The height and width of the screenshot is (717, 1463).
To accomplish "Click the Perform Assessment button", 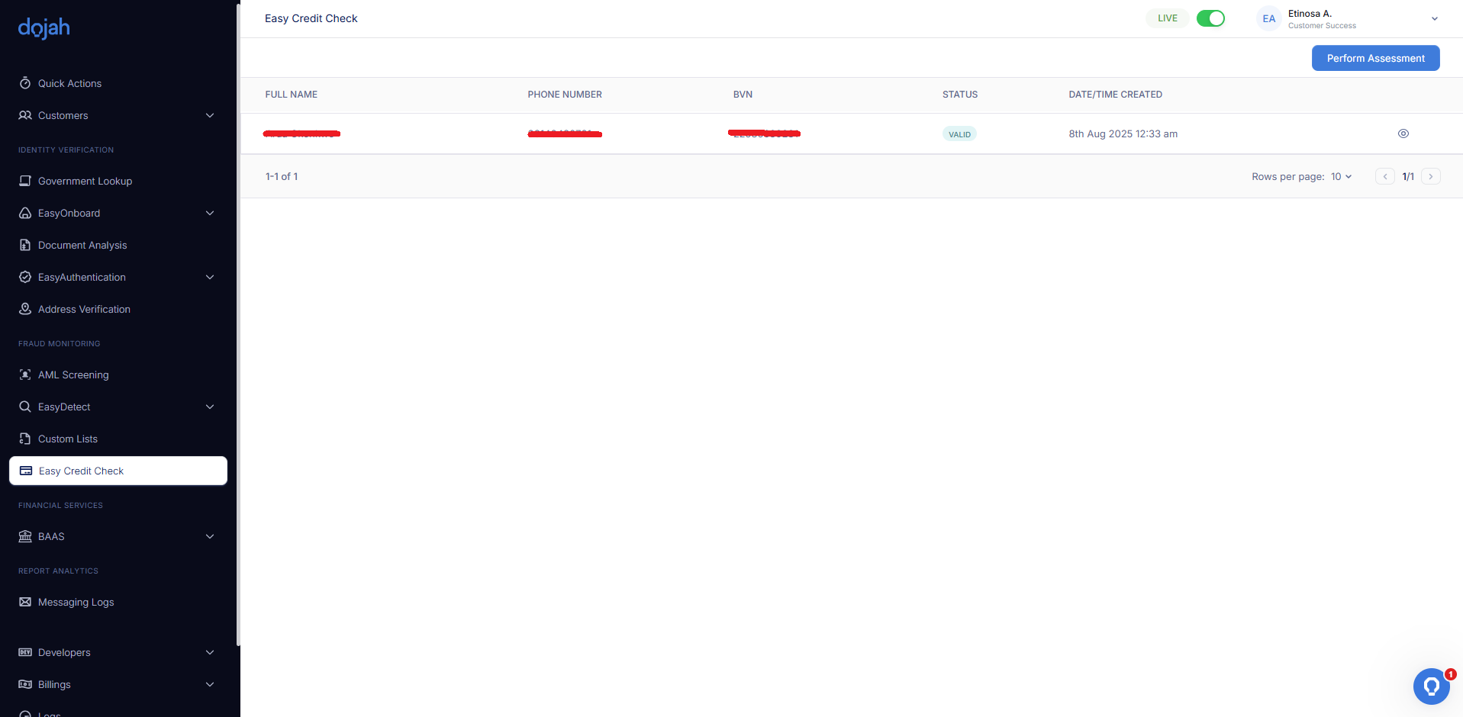I will coord(1375,58).
